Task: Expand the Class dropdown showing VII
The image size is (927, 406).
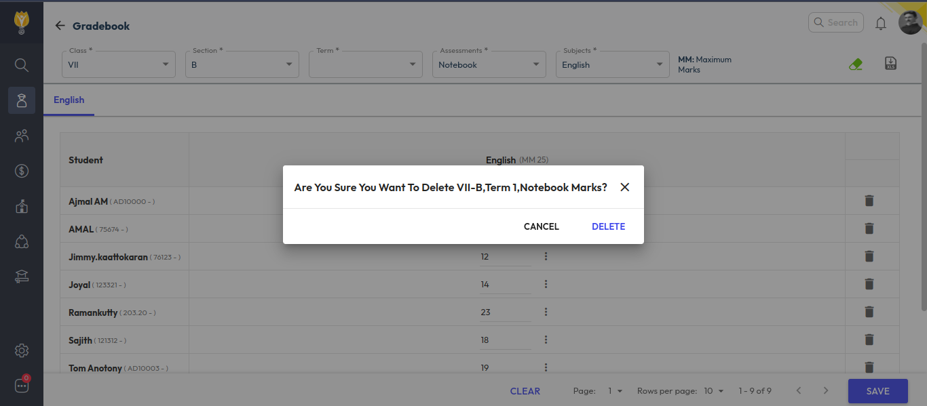Action: (118, 64)
